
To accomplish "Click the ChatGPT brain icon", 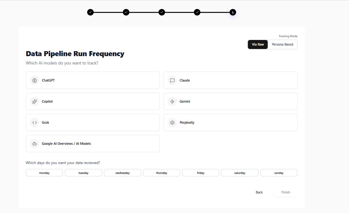I will click(34, 81).
